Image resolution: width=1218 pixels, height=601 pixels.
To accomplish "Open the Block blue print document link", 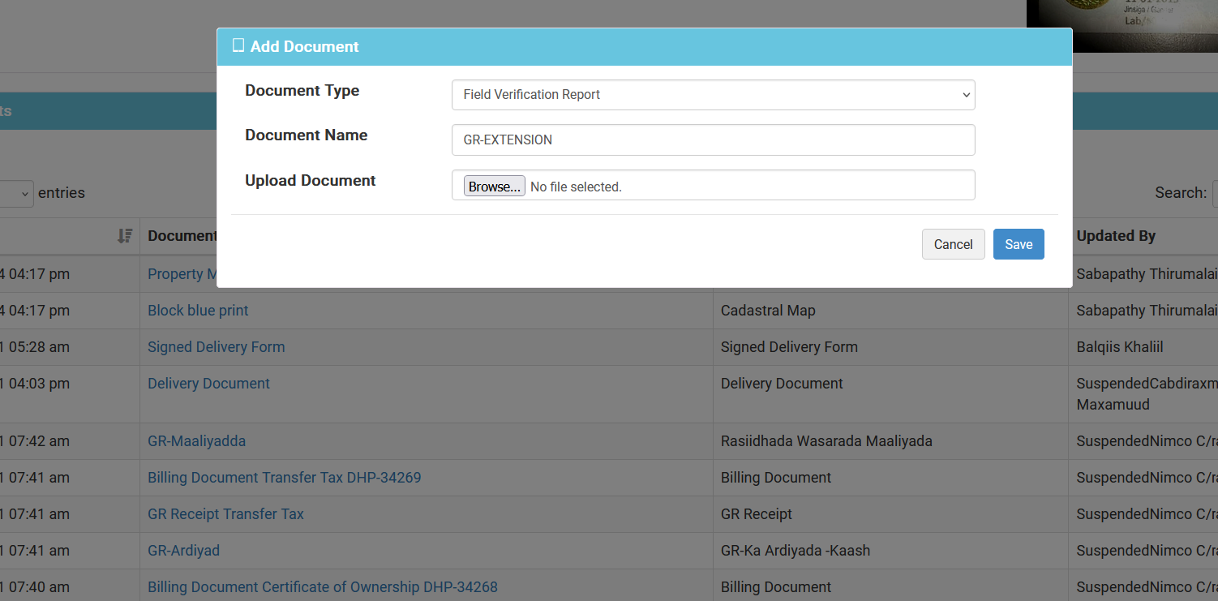I will tap(198, 311).
